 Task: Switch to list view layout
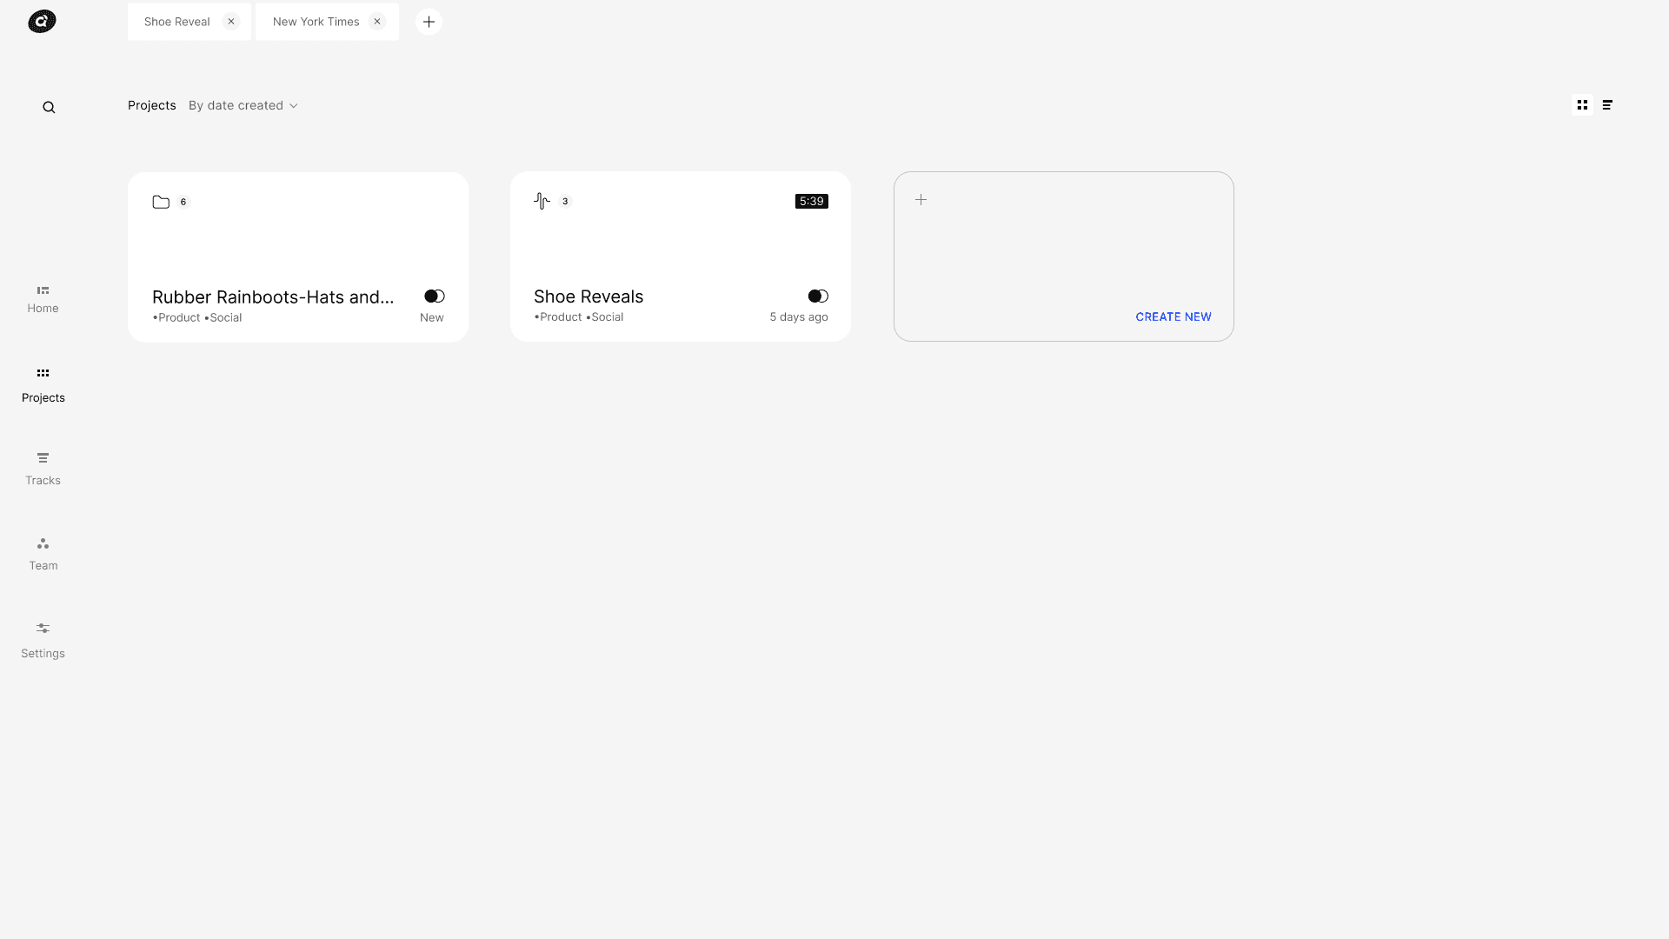coord(1607,105)
